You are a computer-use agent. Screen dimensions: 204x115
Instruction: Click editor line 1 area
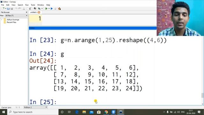click(x=93, y=19)
